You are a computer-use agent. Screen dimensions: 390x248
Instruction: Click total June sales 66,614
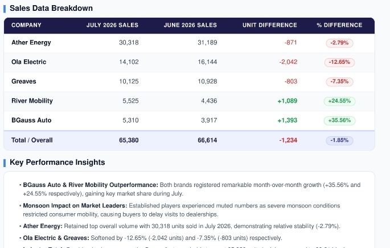point(207,140)
